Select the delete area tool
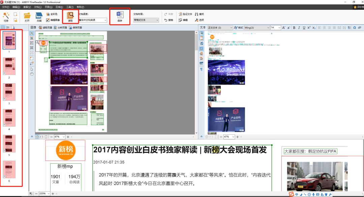 (x=32, y=58)
